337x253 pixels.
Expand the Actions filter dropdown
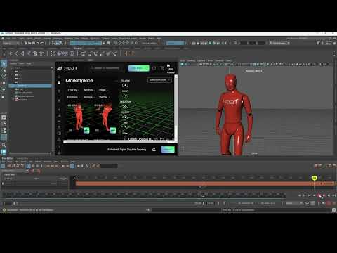click(x=89, y=97)
